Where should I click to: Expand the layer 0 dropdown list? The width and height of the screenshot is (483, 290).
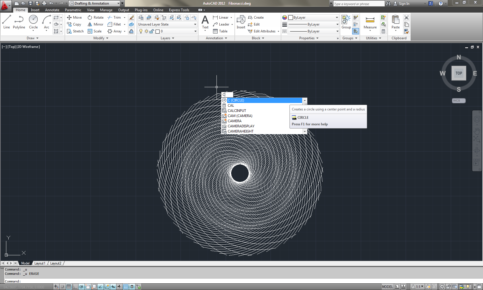coord(195,31)
